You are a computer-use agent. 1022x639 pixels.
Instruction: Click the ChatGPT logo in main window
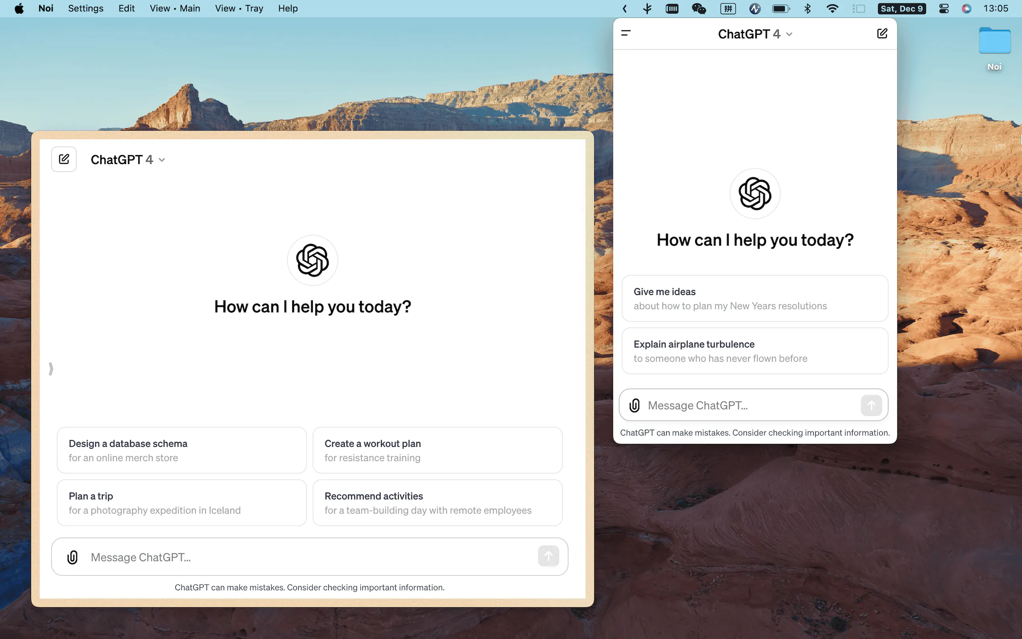click(x=313, y=260)
